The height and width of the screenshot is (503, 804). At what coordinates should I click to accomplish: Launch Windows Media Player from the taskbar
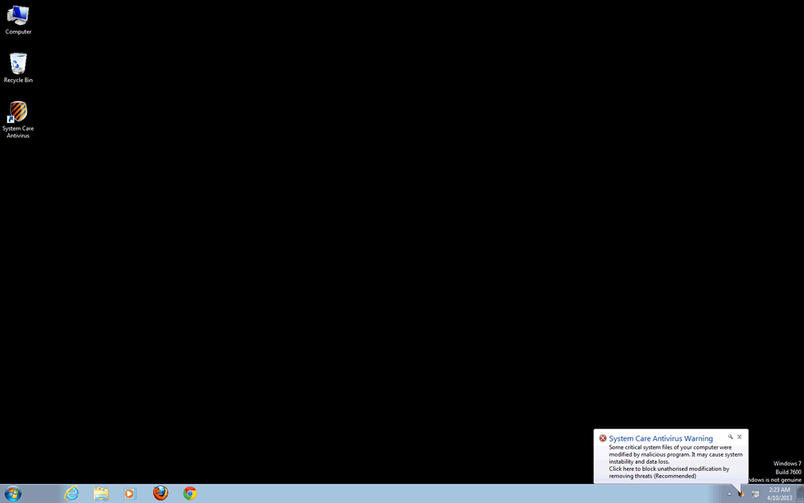pyautogui.click(x=130, y=493)
